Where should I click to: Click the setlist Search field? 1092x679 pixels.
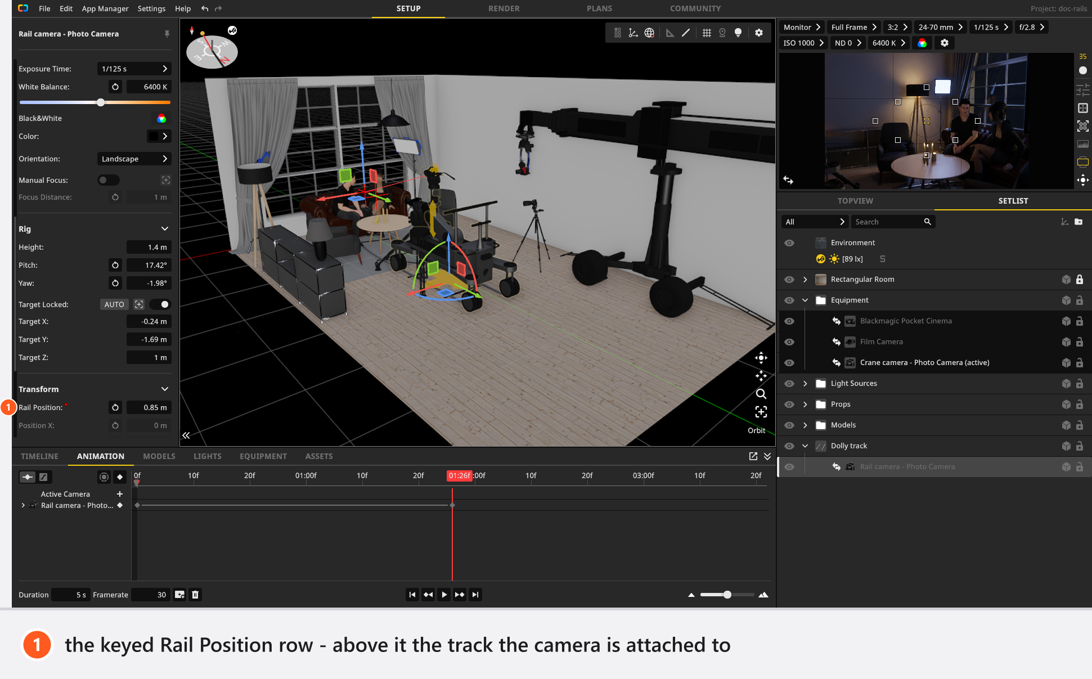pos(893,222)
